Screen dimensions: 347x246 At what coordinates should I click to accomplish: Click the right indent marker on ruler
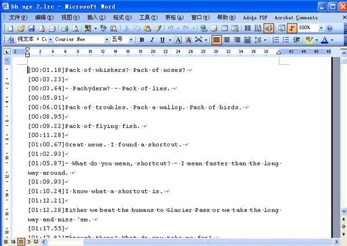279,52
